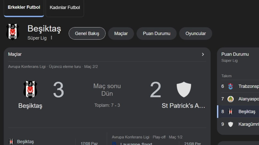The height and width of the screenshot is (145, 259).
Task: Open the Maçlar pill button
Action: (x=121, y=34)
